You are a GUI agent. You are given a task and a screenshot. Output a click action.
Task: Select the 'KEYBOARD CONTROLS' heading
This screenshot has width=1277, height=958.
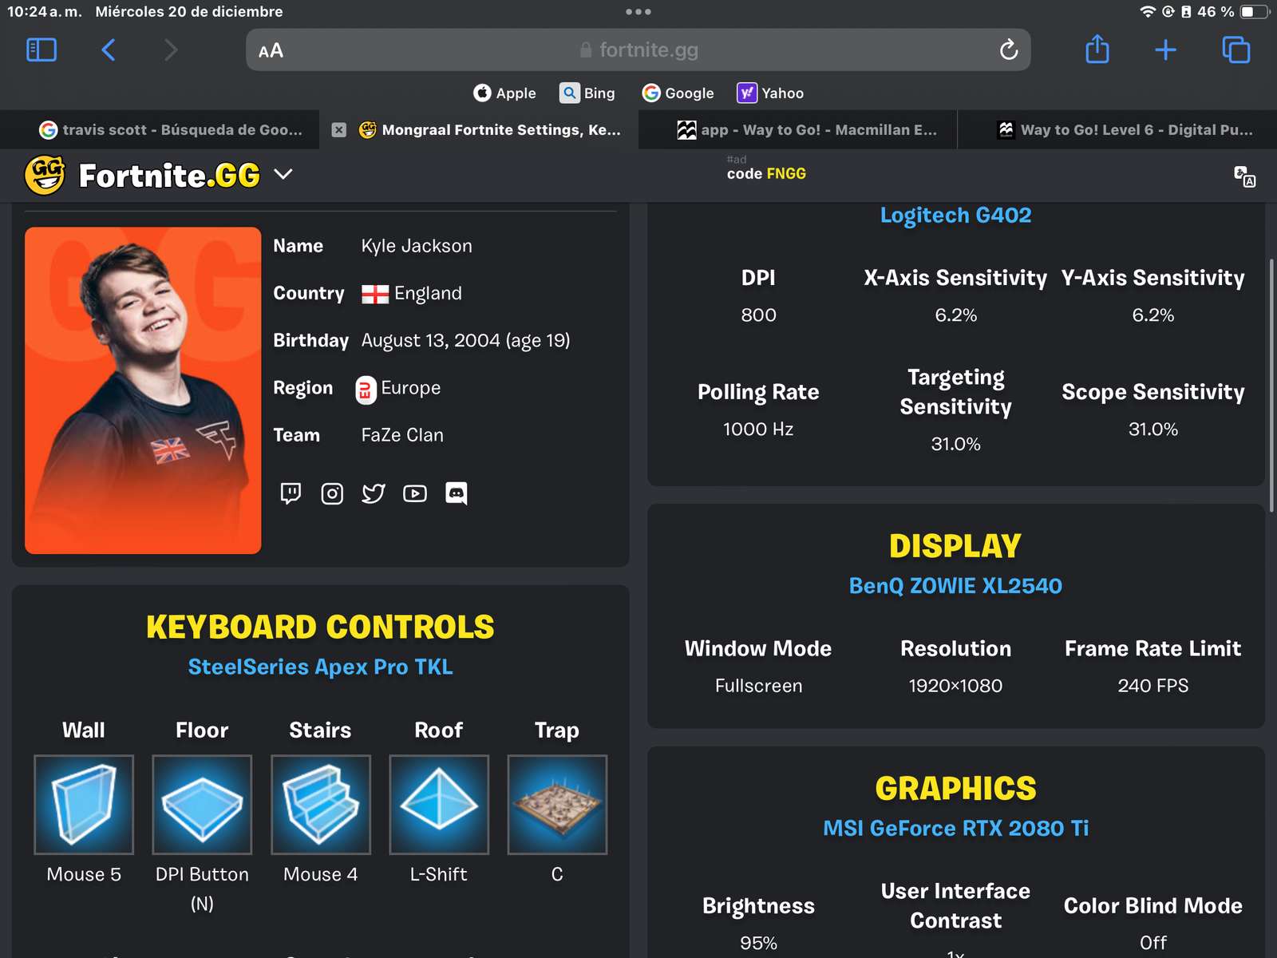(320, 627)
